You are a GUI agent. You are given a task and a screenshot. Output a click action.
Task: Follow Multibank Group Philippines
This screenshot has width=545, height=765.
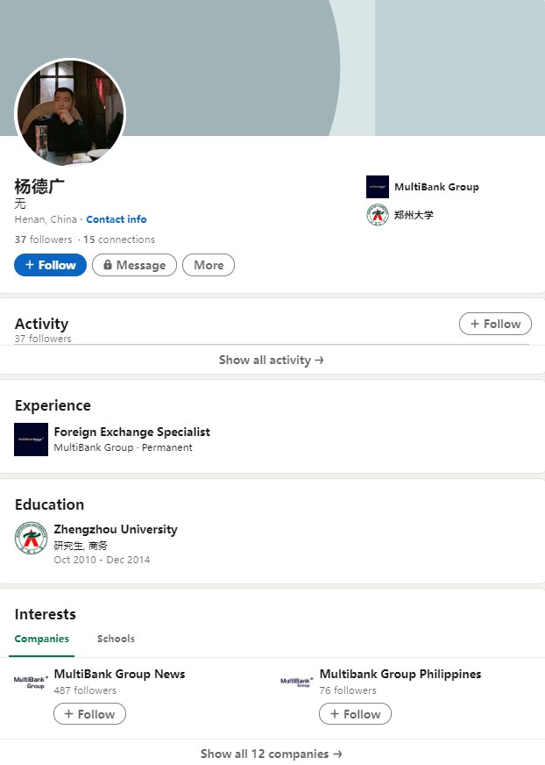[355, 714]
